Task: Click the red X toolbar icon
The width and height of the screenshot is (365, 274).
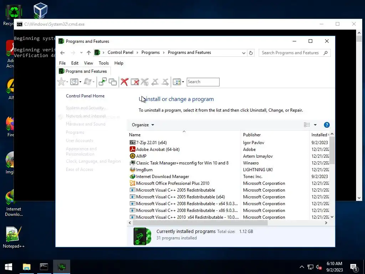Action: pos(124,82)
